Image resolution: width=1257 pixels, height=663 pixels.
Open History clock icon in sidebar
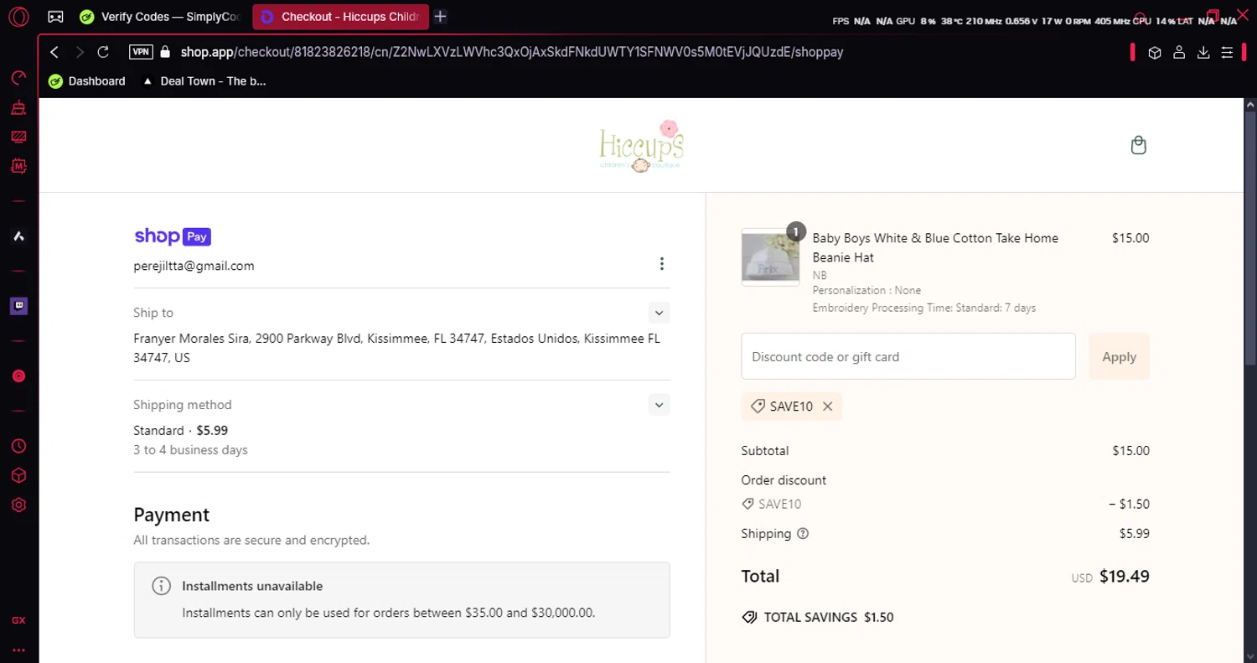pos(18,446)
